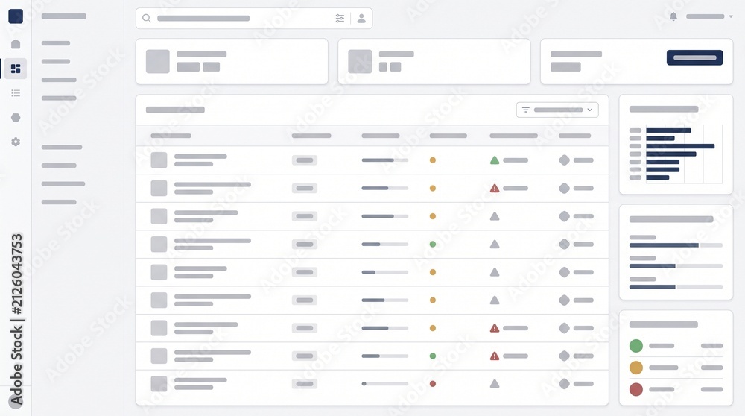Viewport: 745px width, 416px height.
Task: Click the dark blue app logo square
Action: tap(16, 16)
